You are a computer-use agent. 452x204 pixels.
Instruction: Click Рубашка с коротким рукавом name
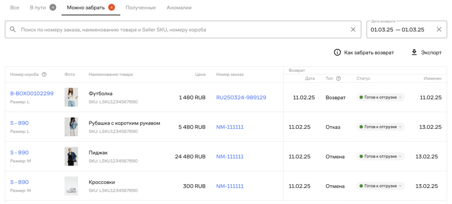[124, 123]
